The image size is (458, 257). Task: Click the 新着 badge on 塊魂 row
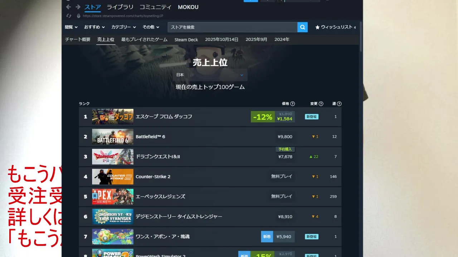point(267,237)
